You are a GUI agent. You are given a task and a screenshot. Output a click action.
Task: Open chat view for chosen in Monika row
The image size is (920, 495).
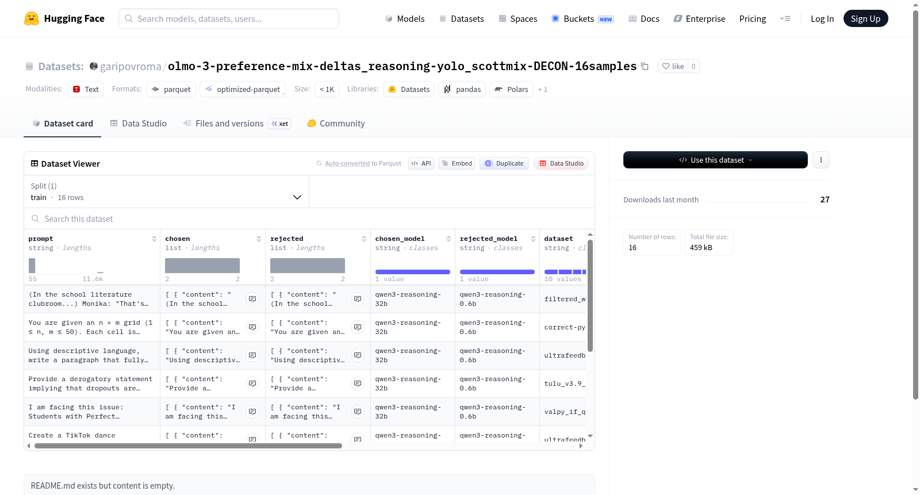coord(252,299)
